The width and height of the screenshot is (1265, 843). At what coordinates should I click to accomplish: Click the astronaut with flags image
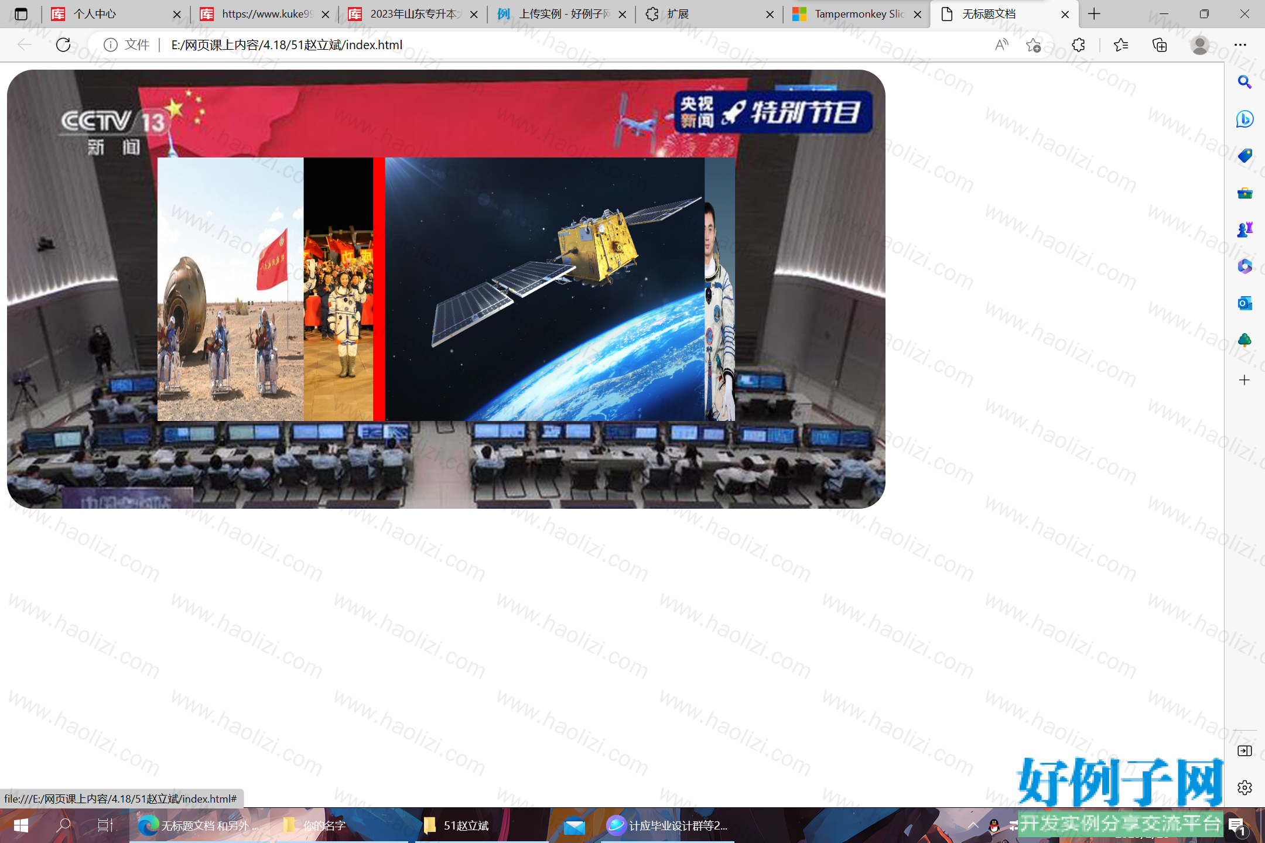(338, 289)
